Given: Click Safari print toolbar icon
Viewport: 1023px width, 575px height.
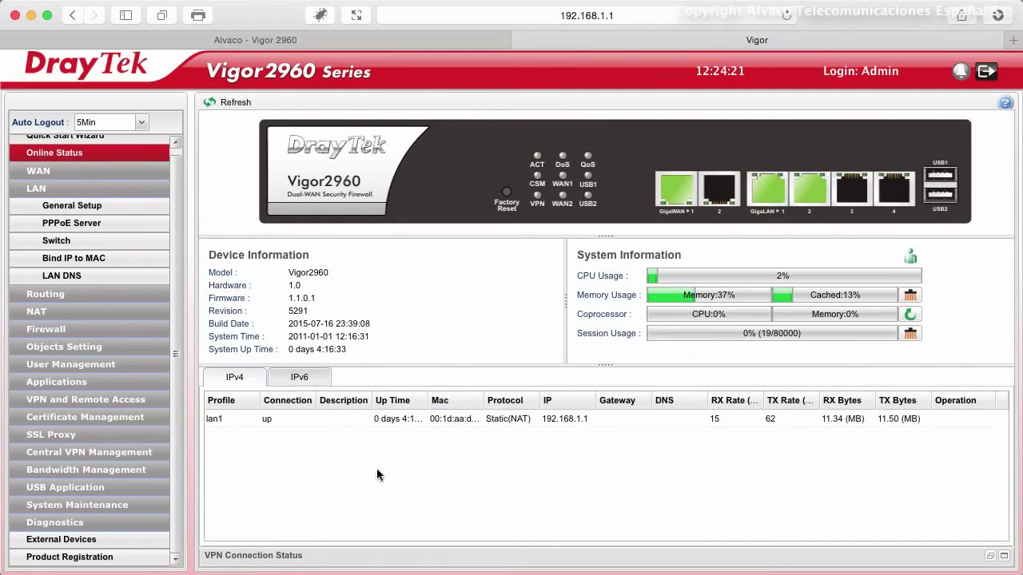Looking at the screenshot, I should pos(198,15).
